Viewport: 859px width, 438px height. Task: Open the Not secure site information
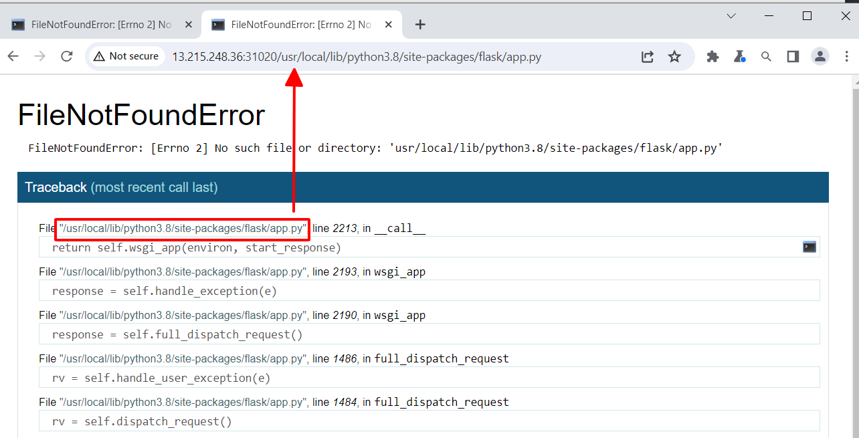click(x=126, y=56)
